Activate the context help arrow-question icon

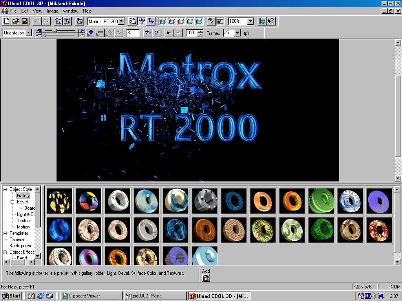click(x=271, y=21)
